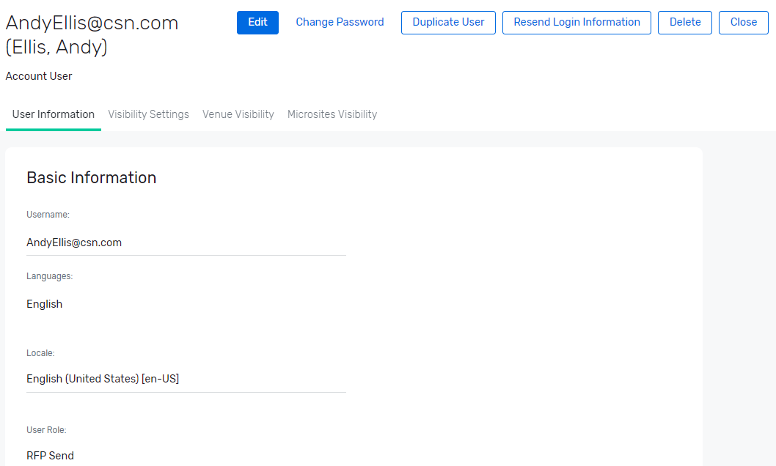
Task: Open the Change Password link
Action: pos(340,23)
